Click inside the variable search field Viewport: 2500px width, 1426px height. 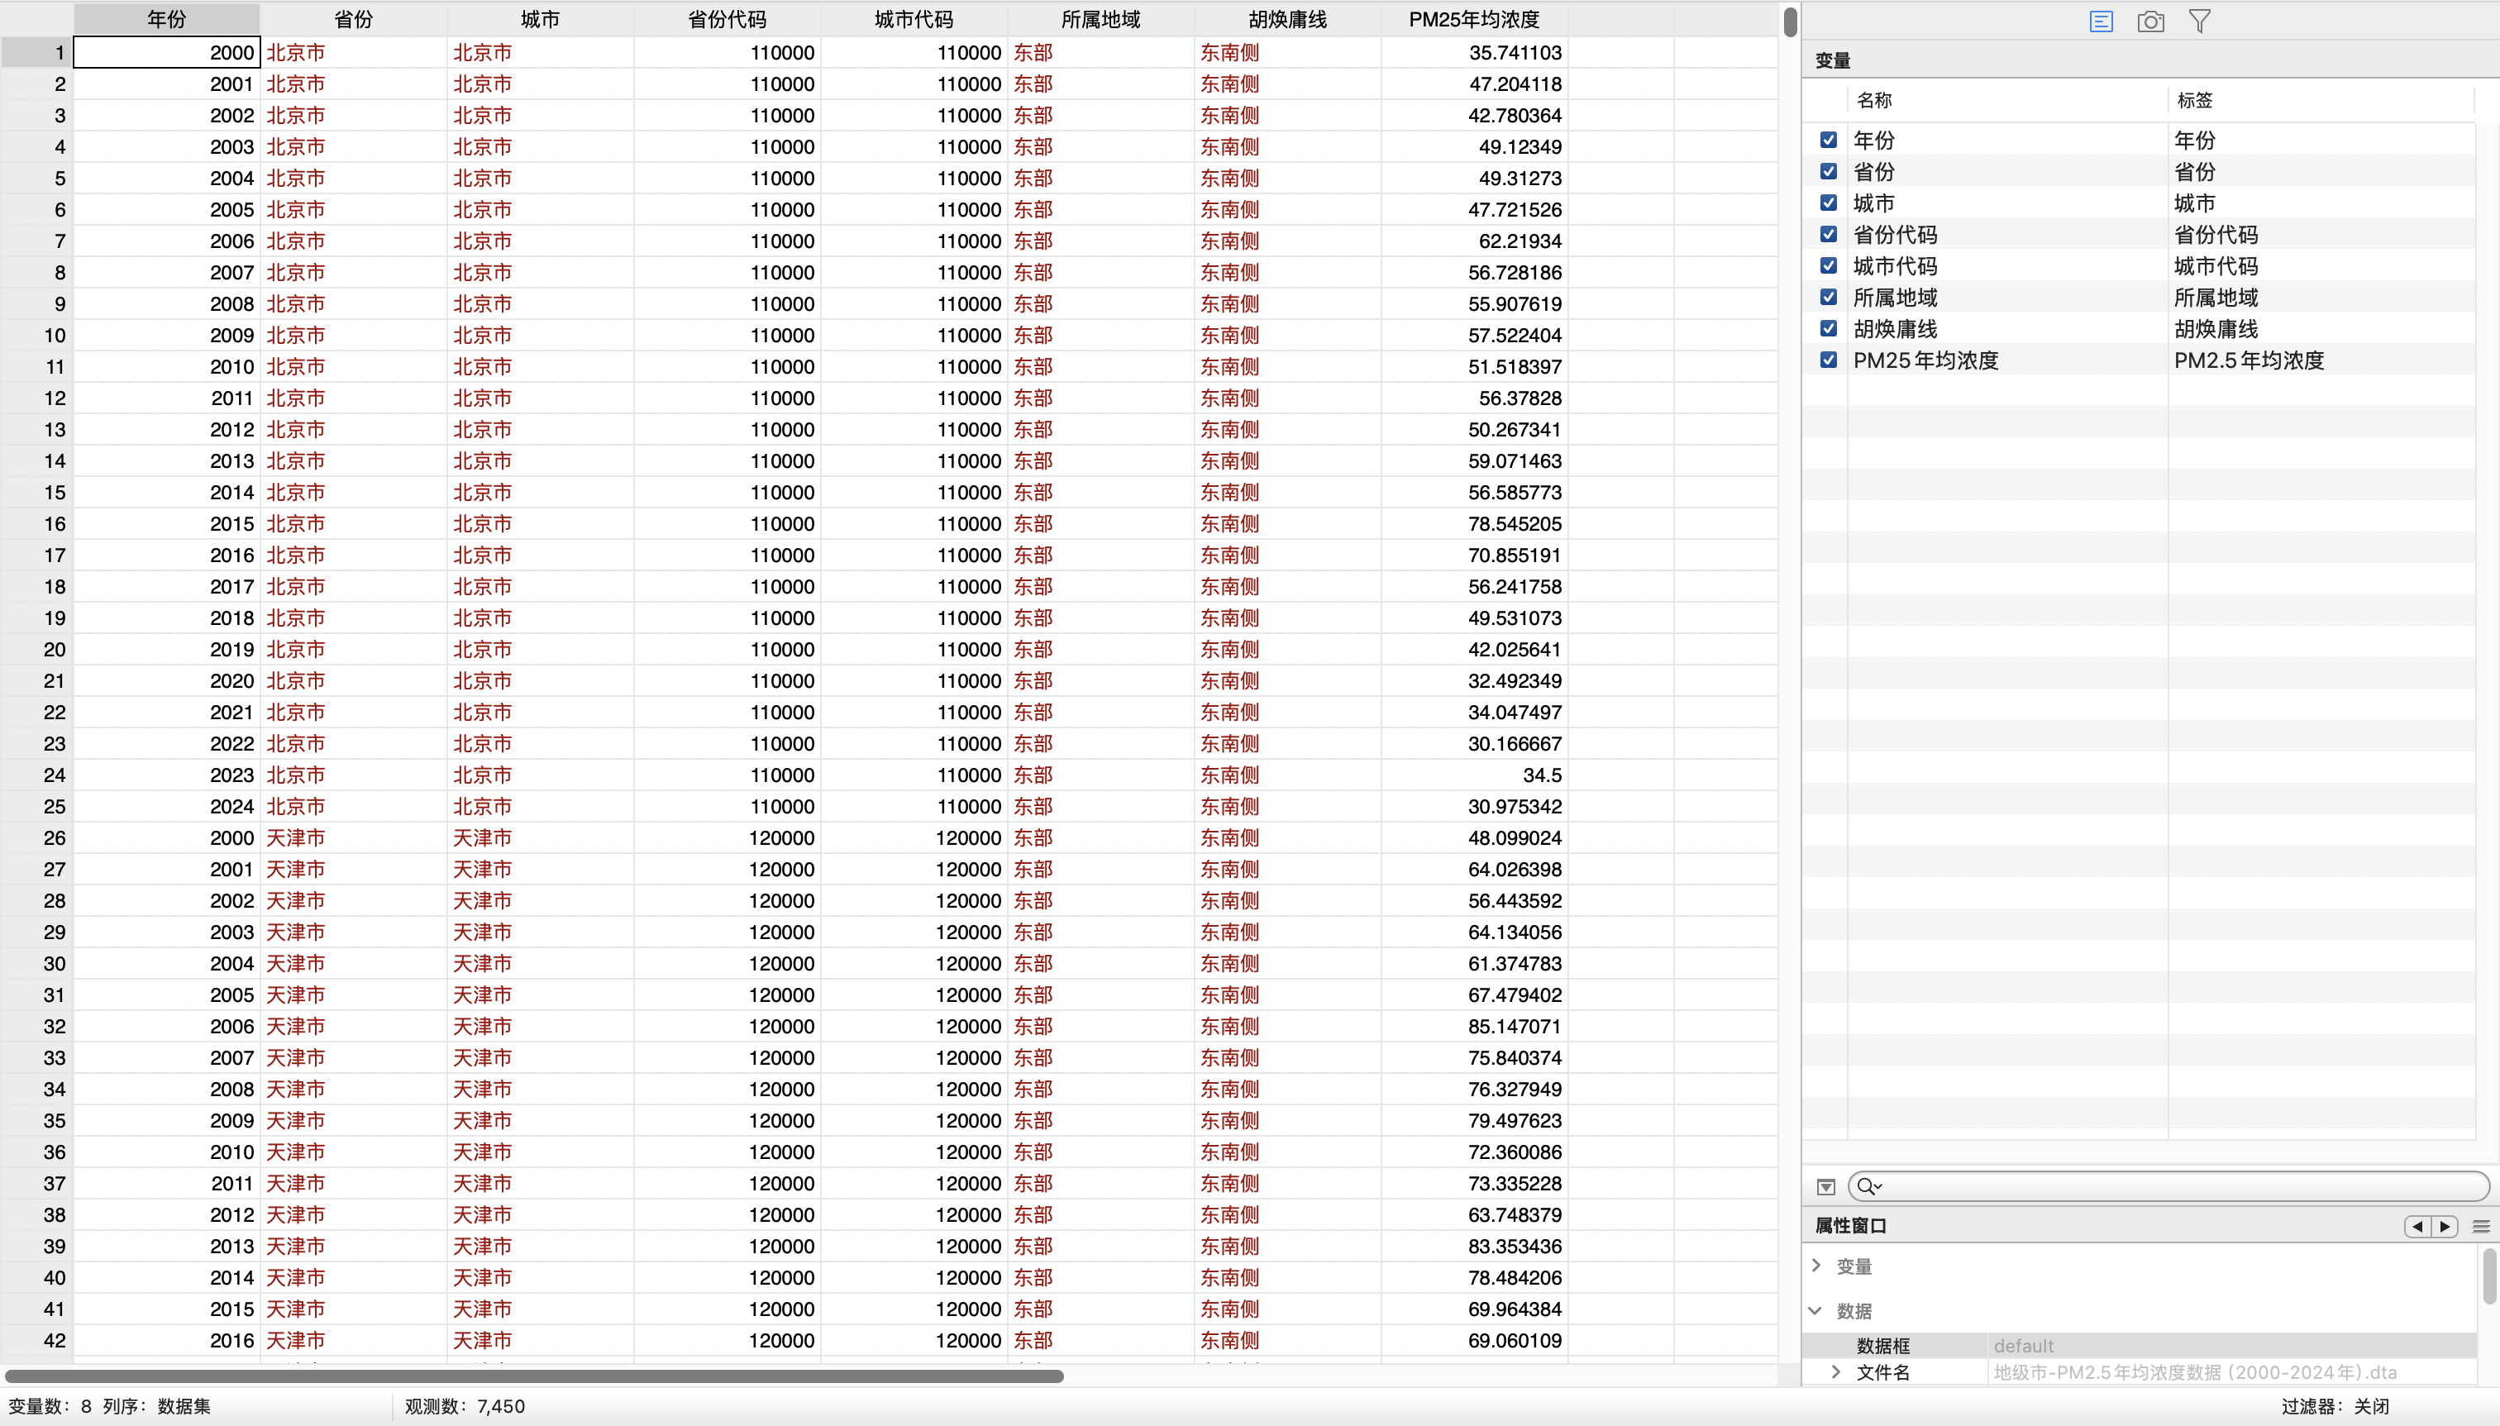(x=2174, y=1187)
